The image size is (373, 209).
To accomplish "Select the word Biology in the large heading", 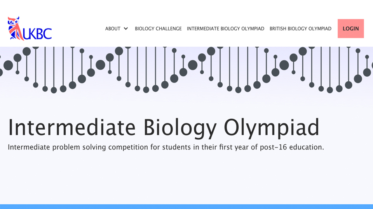I will tap(180, 128).
